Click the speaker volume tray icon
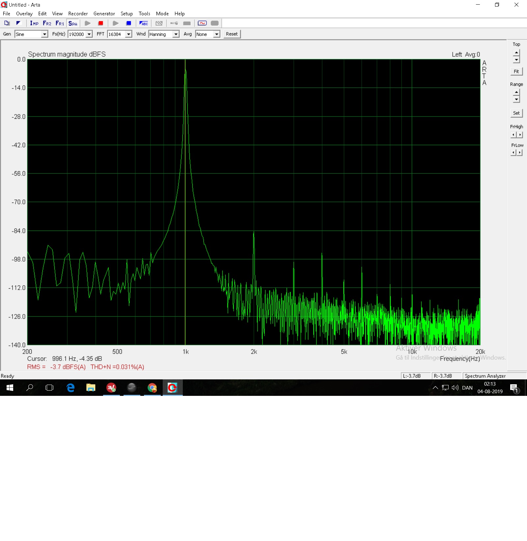Screen dimensions: 527x541 pos(455,388)
